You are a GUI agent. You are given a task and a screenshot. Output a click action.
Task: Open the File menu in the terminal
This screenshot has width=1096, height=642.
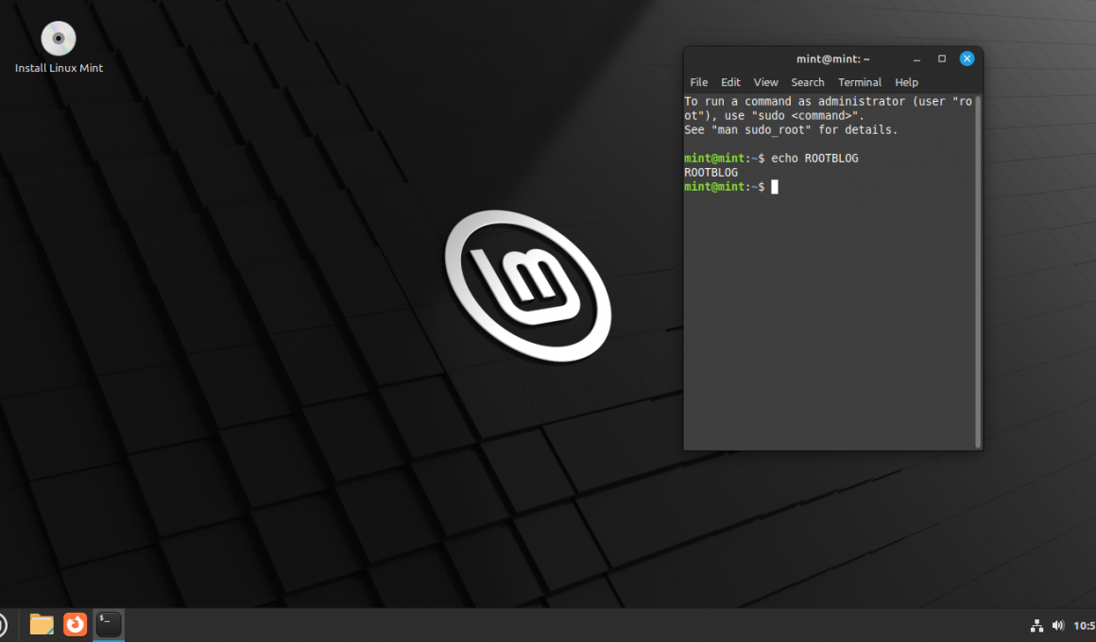(x=698, y=82)
